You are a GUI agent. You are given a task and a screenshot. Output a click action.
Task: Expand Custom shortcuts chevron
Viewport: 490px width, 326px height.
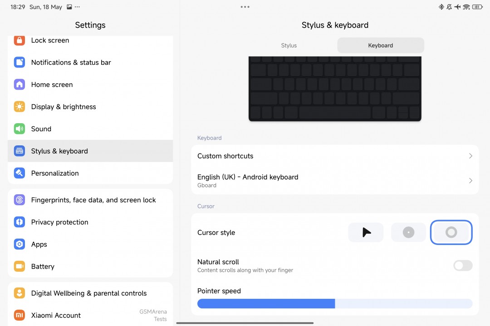pyautogui.click(x=470, y=156)
